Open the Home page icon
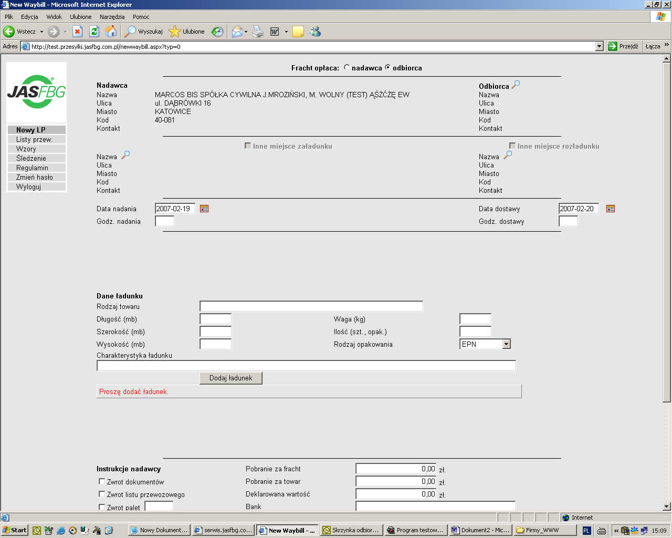Image resolution: width=672 pixels, height=538 pixels. 111,32
